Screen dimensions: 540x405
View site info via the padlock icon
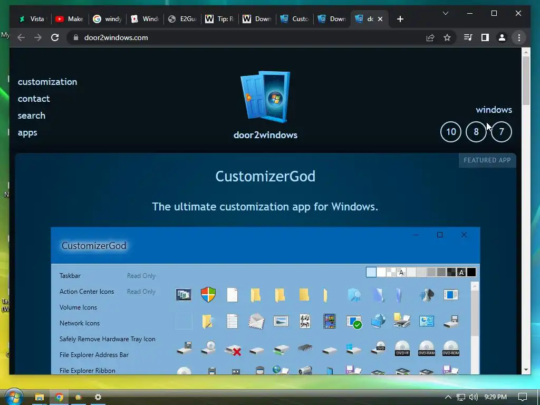[76, 37]
